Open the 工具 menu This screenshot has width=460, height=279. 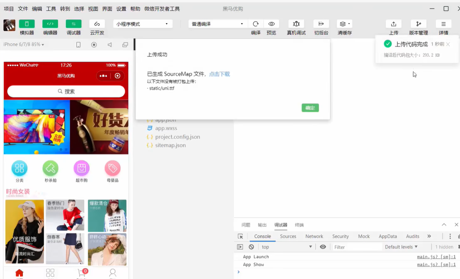pos(51,9)
